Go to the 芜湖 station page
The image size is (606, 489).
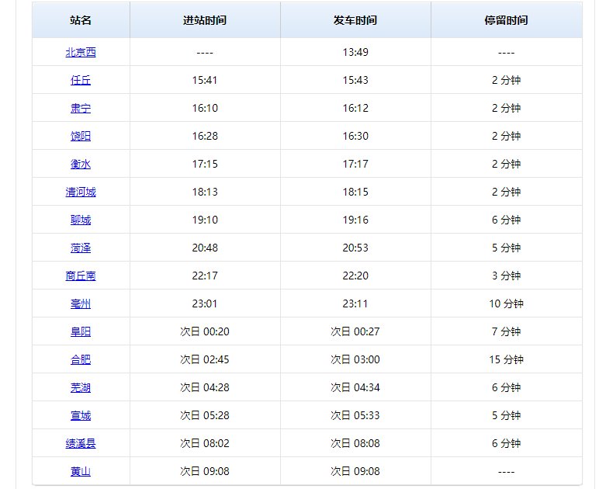(81, 388)
